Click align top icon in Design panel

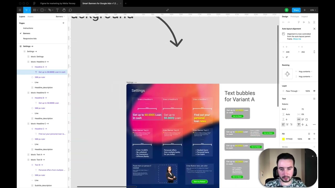pos(299,22)
